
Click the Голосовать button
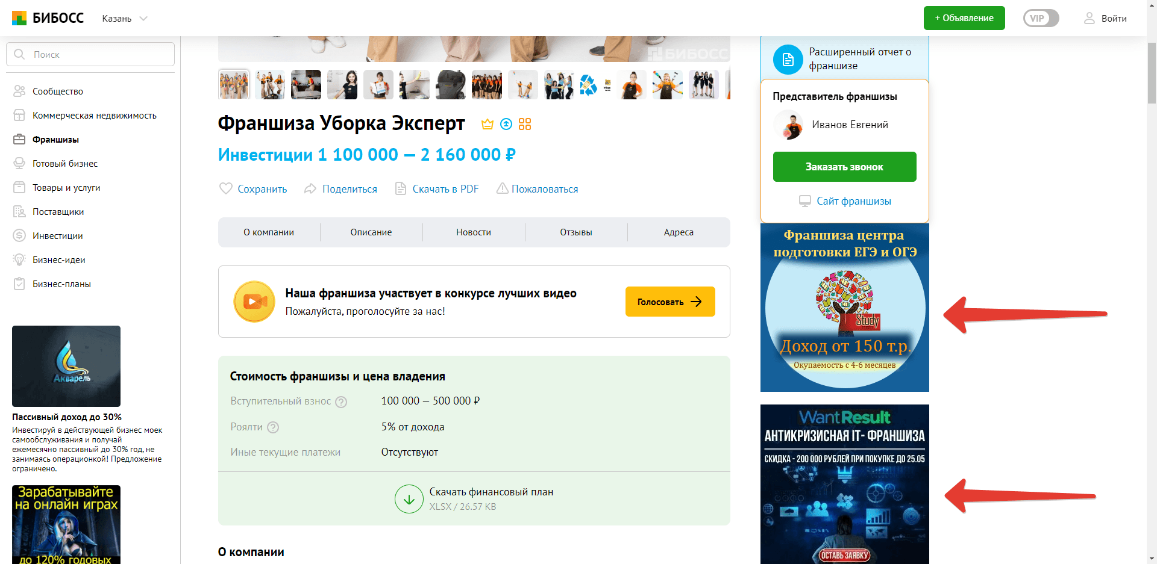(670, 302)
